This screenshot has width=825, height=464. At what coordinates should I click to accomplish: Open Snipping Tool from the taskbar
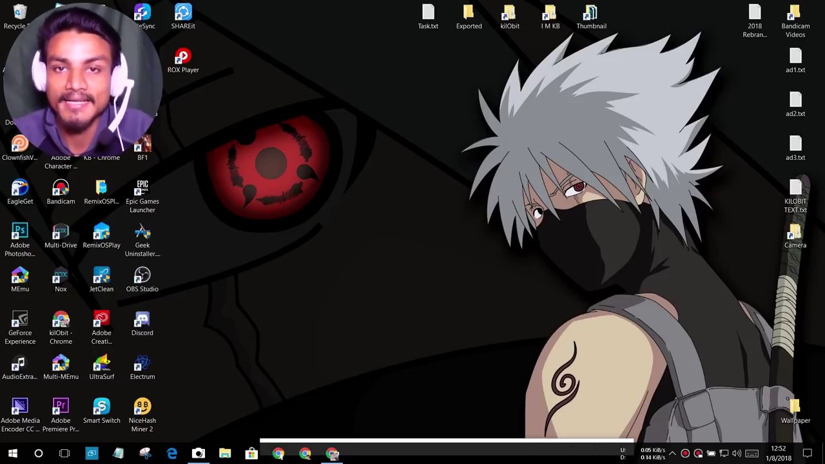tap(145, 454)
